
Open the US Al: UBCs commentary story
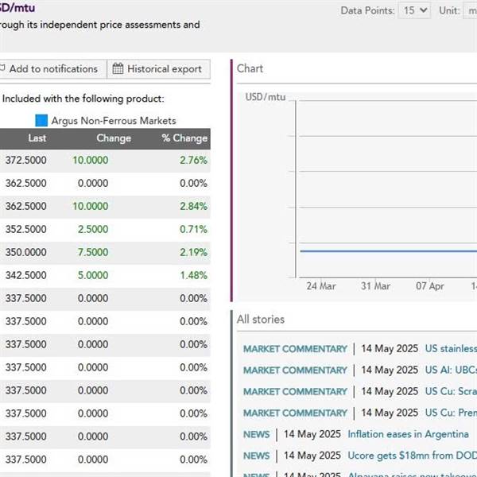click(x=451, y=370)
